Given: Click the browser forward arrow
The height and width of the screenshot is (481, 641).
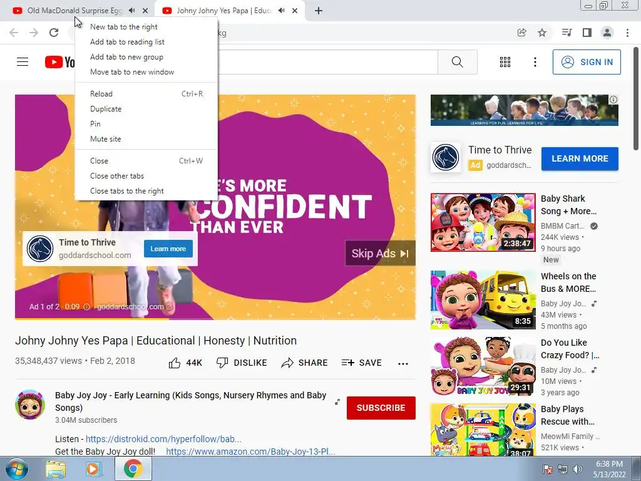Looking at the screenshot, I should (34, 33).
